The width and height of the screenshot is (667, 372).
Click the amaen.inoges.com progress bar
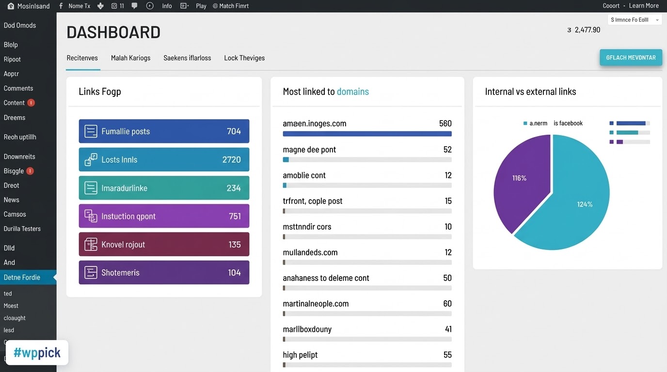[x=367, y=134]
